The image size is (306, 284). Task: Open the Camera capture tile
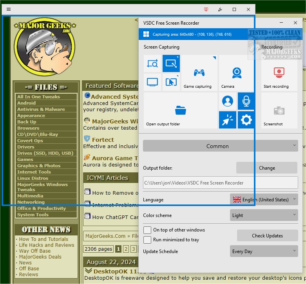pyautogui.click(x=237, y=73)
